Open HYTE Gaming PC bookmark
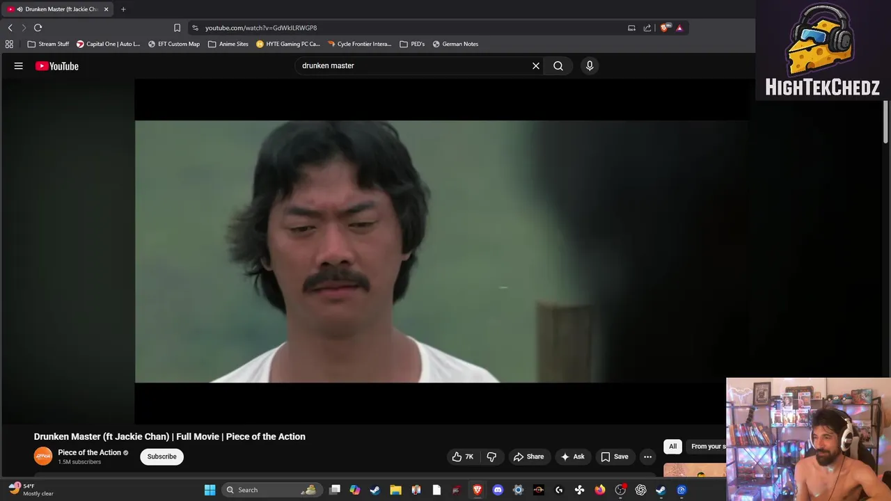This screenshot has width=891, height=501. click(288, 44)
